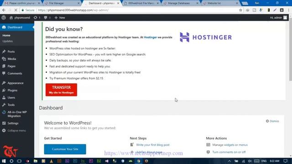Open the updates indicator showing 1

[x=37, y=18]
